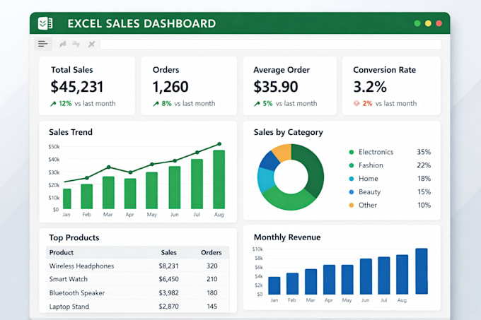The height and width of the screenshot is (320, 481).
Task: Click the Sales column header in Top Products
Action: (169, 253)
